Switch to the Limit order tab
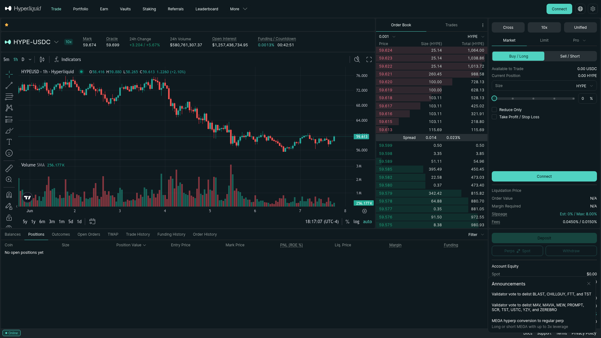The image size is (601, 338). [544, 40]
